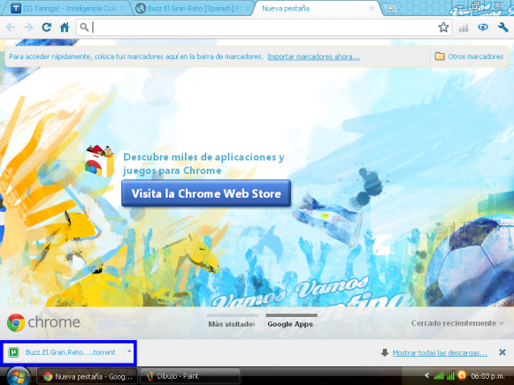Open the Windows Start orb
The width and height of the screenshot is (514, 385).
[18, 376]
